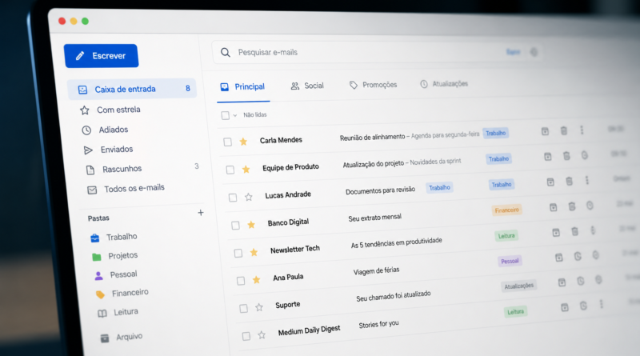Check the Newsletter Tech email checkbox
The image size is (640, 356).
coord(238,253)
